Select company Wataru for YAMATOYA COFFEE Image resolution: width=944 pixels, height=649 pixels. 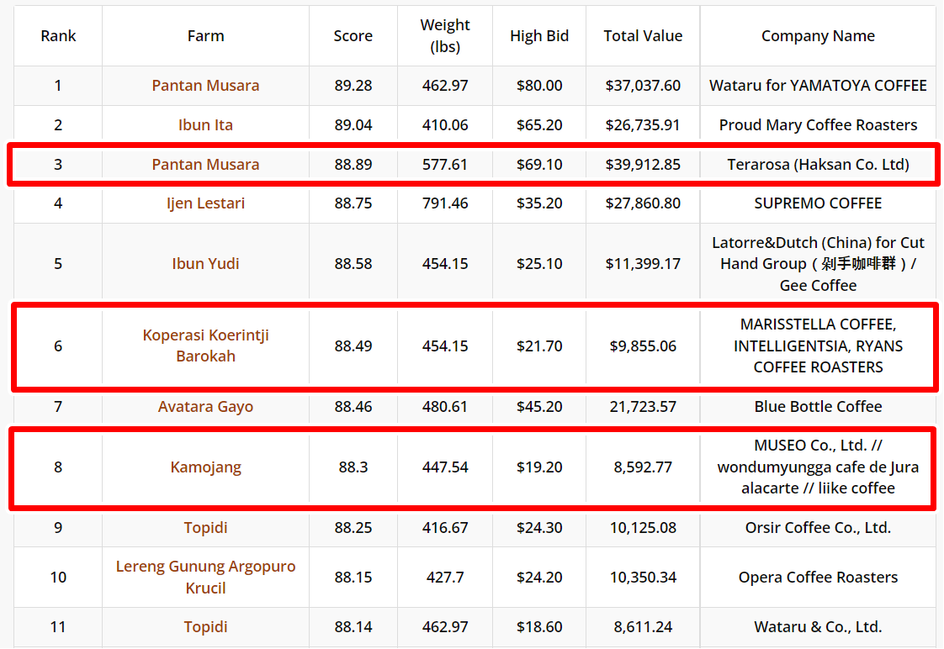click(x=818, y=86)
